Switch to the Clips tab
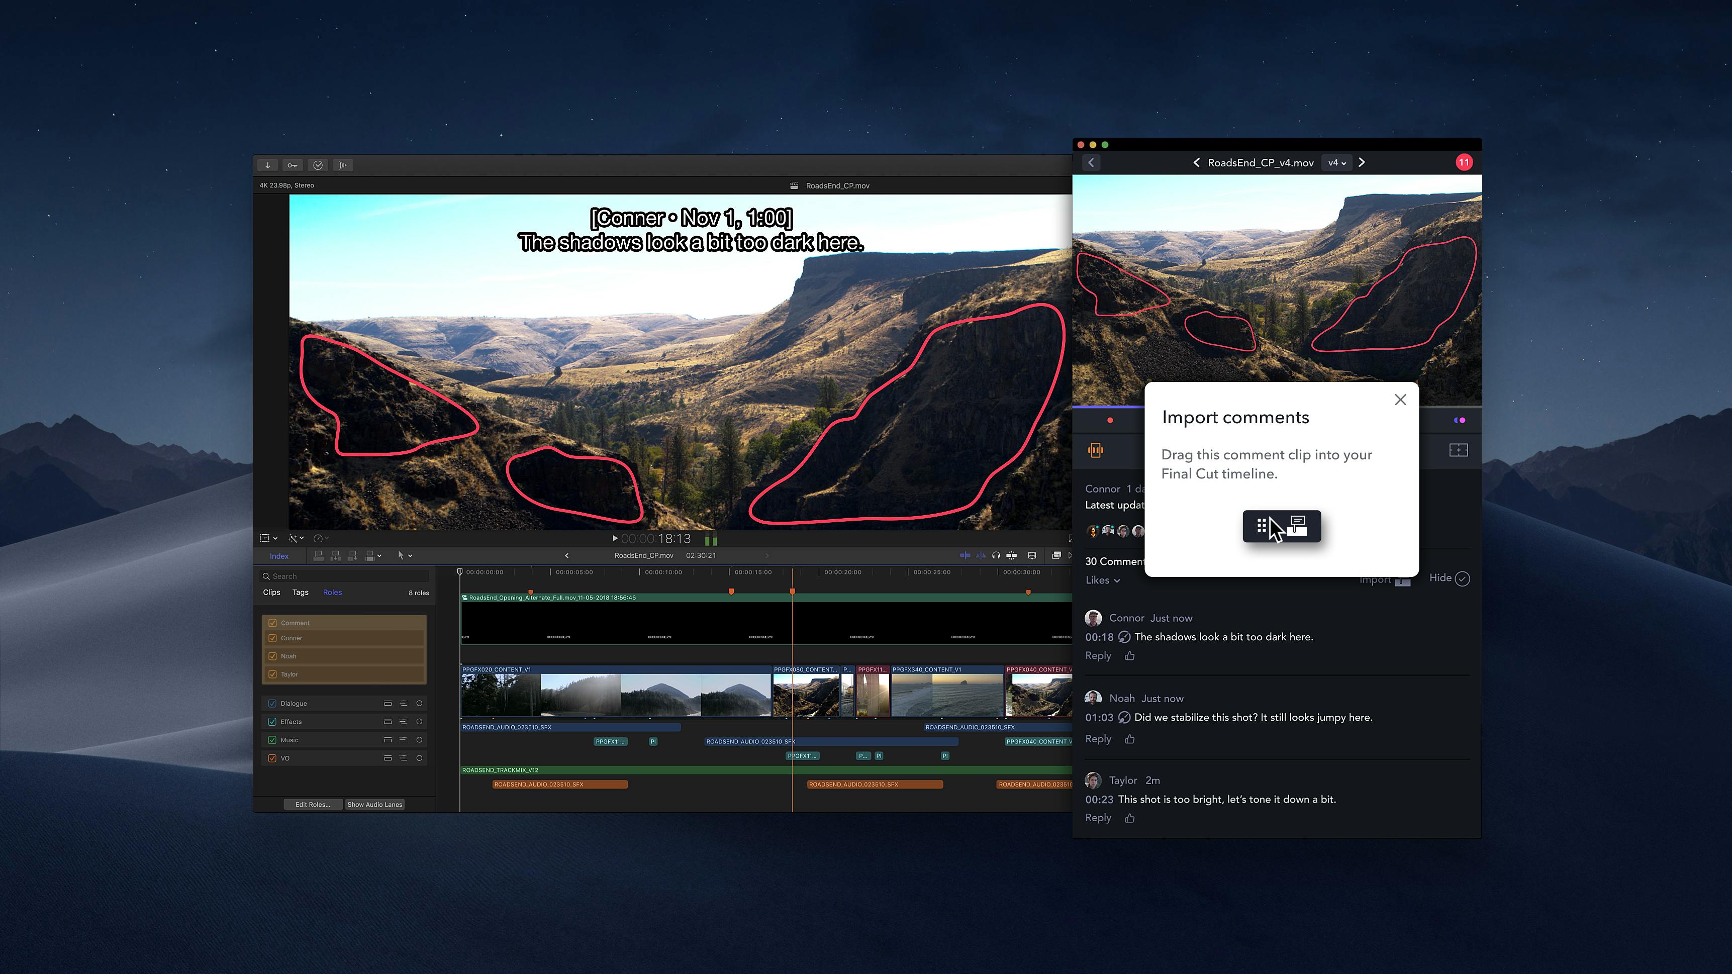The width and height of the screenshot is (1732, 974). coord(271,592)
